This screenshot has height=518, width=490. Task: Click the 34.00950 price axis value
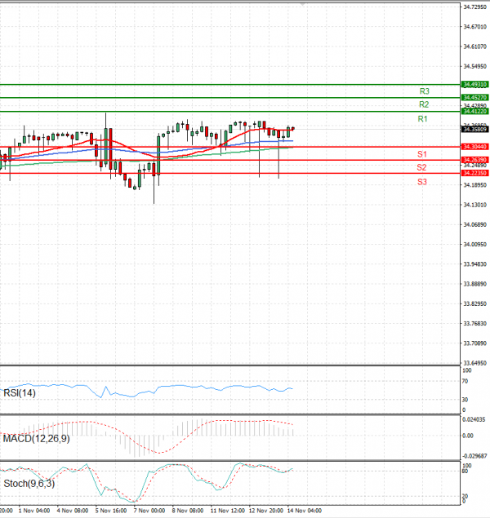click(475, 245)
